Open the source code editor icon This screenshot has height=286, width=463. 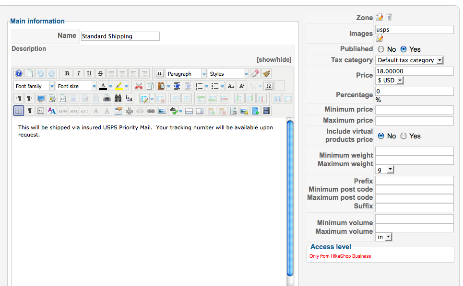pyautogui.click(x=62, y=98)
